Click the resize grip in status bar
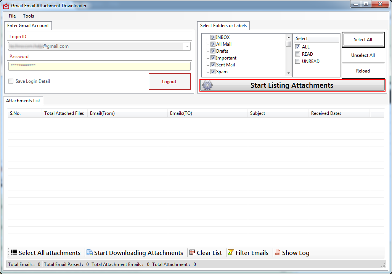 coord(383,265)
